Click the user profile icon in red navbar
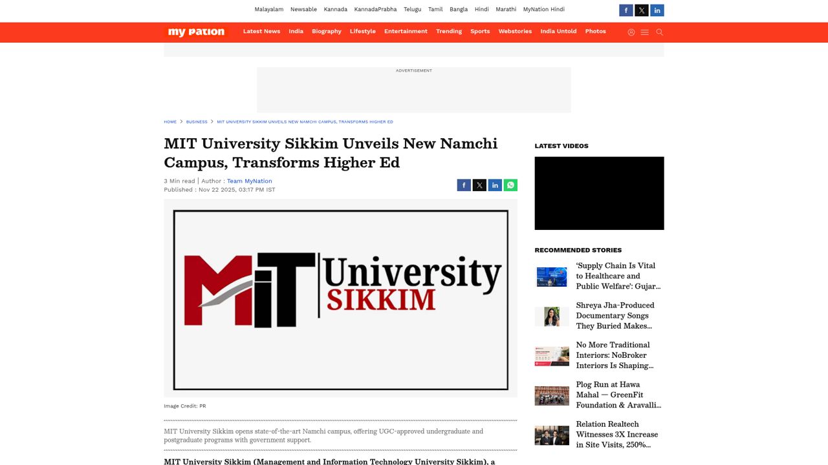The image size is (828, 465). (x=631, y=32)
